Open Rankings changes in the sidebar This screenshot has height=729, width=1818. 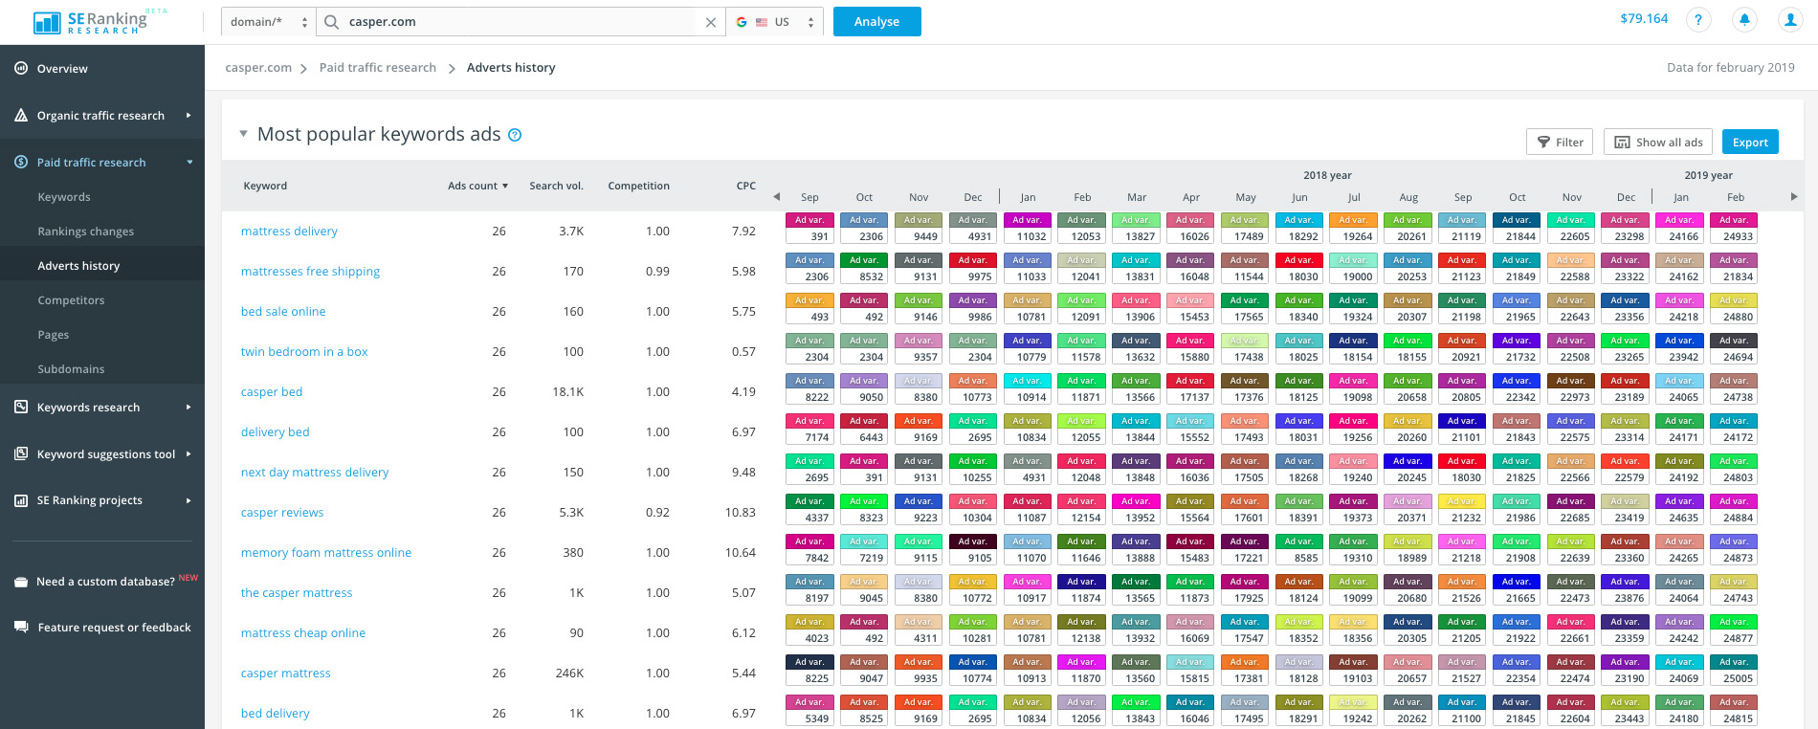(86, 232)
